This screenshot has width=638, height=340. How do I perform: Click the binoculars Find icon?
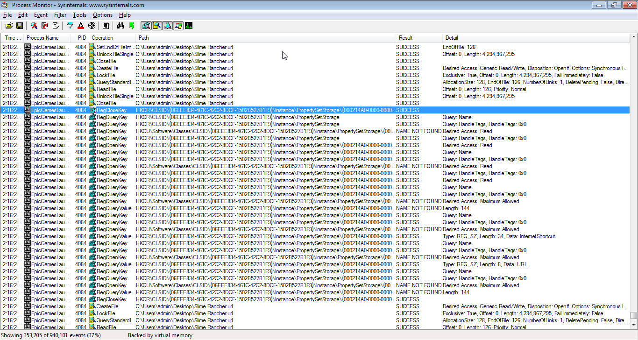coord(121,26)
